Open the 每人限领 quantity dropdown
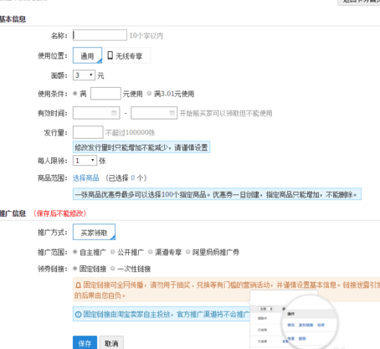Screen dimensions: 380x349 click(x=85, y=161)
